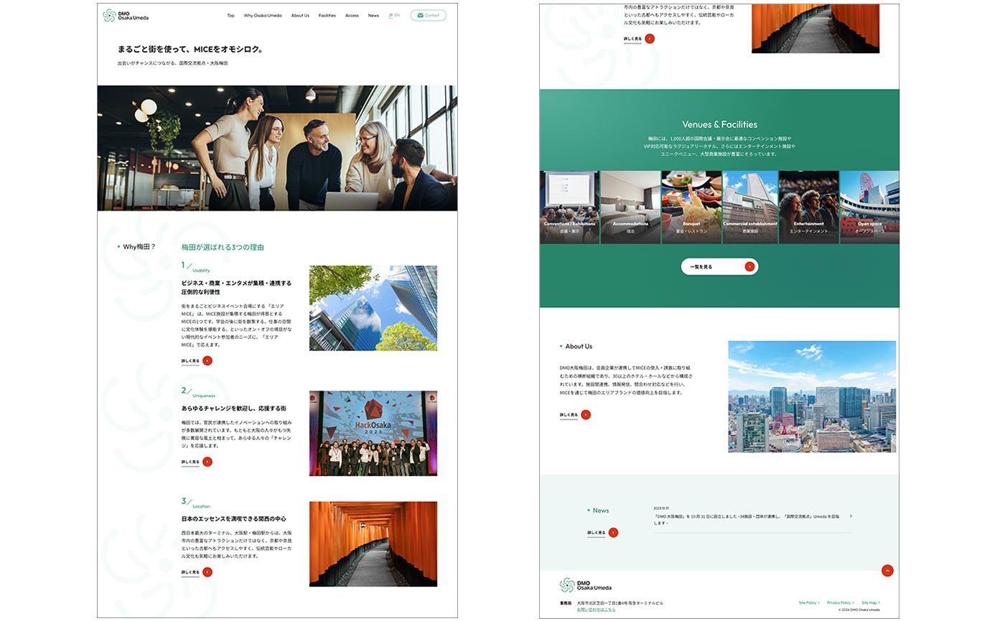Open the Why Osaka Umeda menu item

click(263, 15)
